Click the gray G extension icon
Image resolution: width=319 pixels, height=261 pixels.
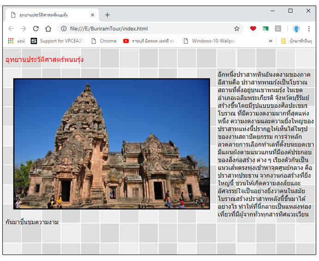click(278, 29)
